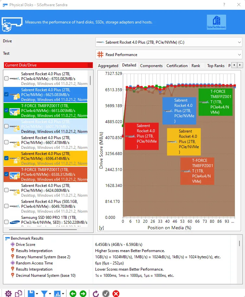
Task: Uncheck the T-FORCE 6613.005MB/s checkbox
Action: pyautogui.click(x=6, y=110)
